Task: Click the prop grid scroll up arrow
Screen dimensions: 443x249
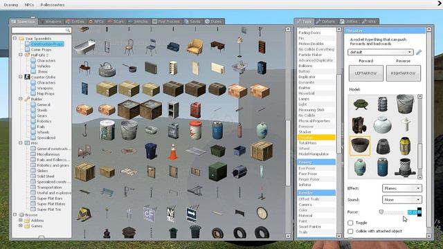Action: click(288, 29)
